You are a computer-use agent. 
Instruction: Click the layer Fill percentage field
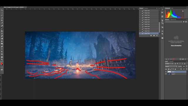(x=184, y=69)
